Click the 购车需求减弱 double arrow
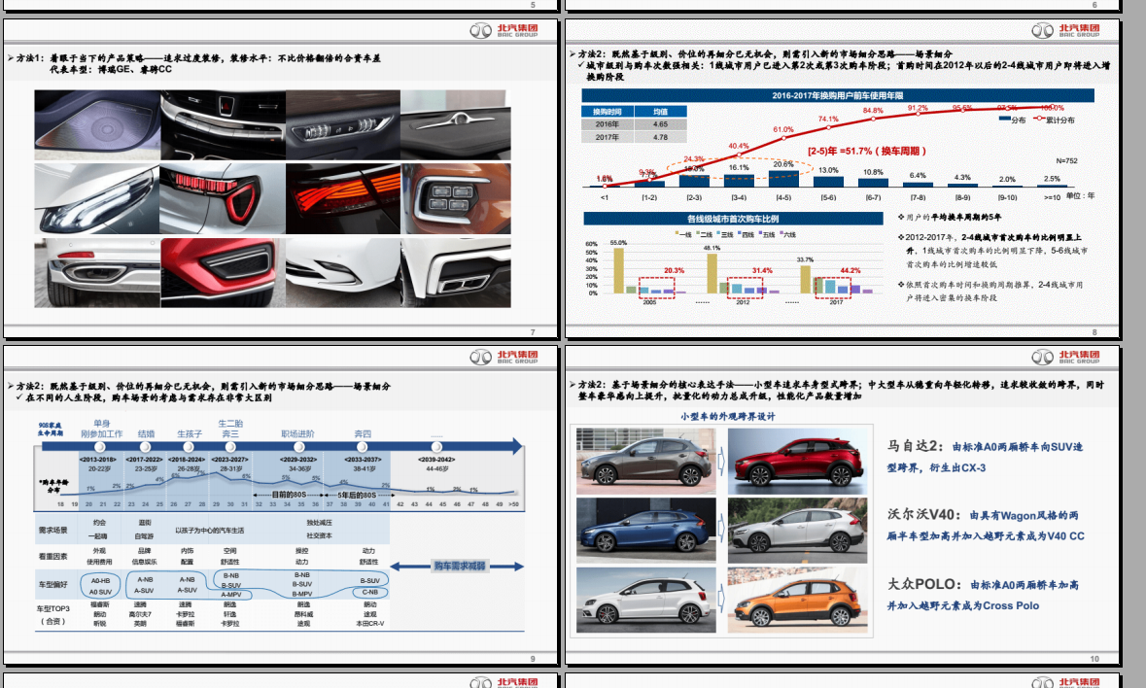The image size is (1146, 688). [458, 566]
